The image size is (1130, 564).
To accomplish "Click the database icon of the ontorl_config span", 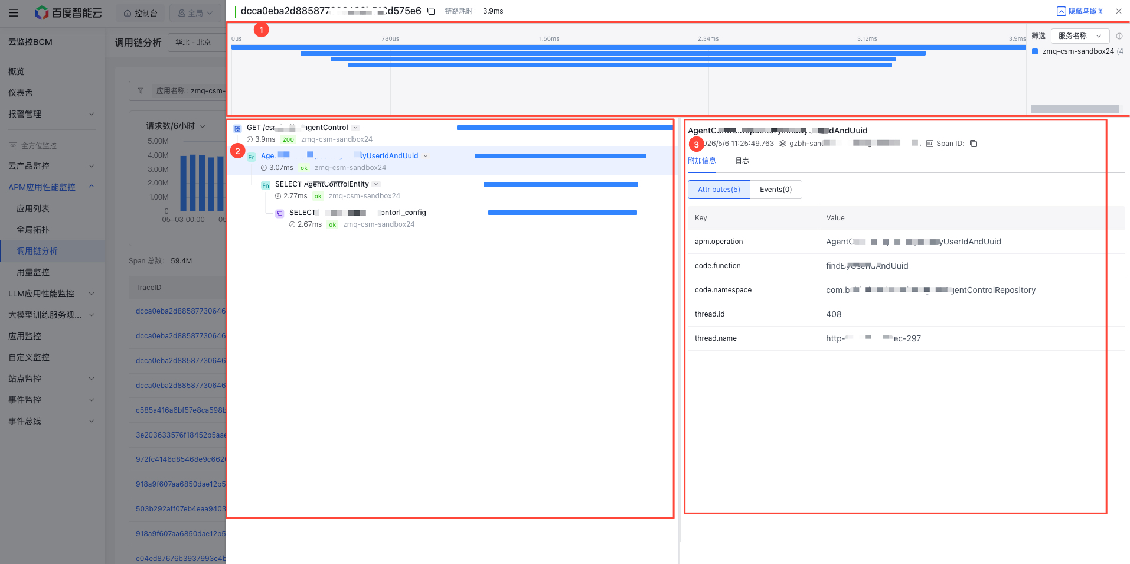I will [x=280, y=213].
